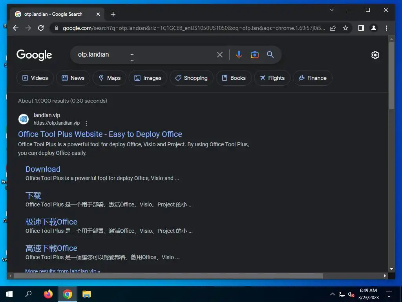
Task: Open the taskbar clock and date
Action: point(368,294)
